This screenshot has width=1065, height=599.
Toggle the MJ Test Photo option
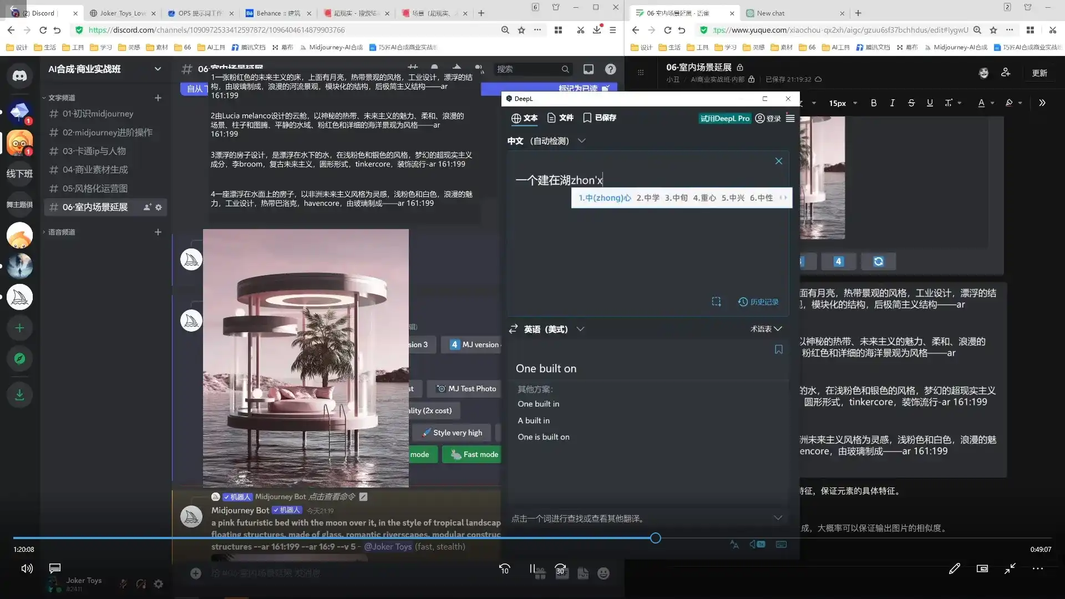[465, 388]
